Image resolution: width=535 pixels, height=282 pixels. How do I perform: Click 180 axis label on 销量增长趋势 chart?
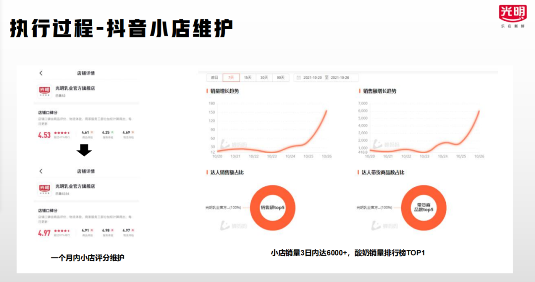(212, 104)
